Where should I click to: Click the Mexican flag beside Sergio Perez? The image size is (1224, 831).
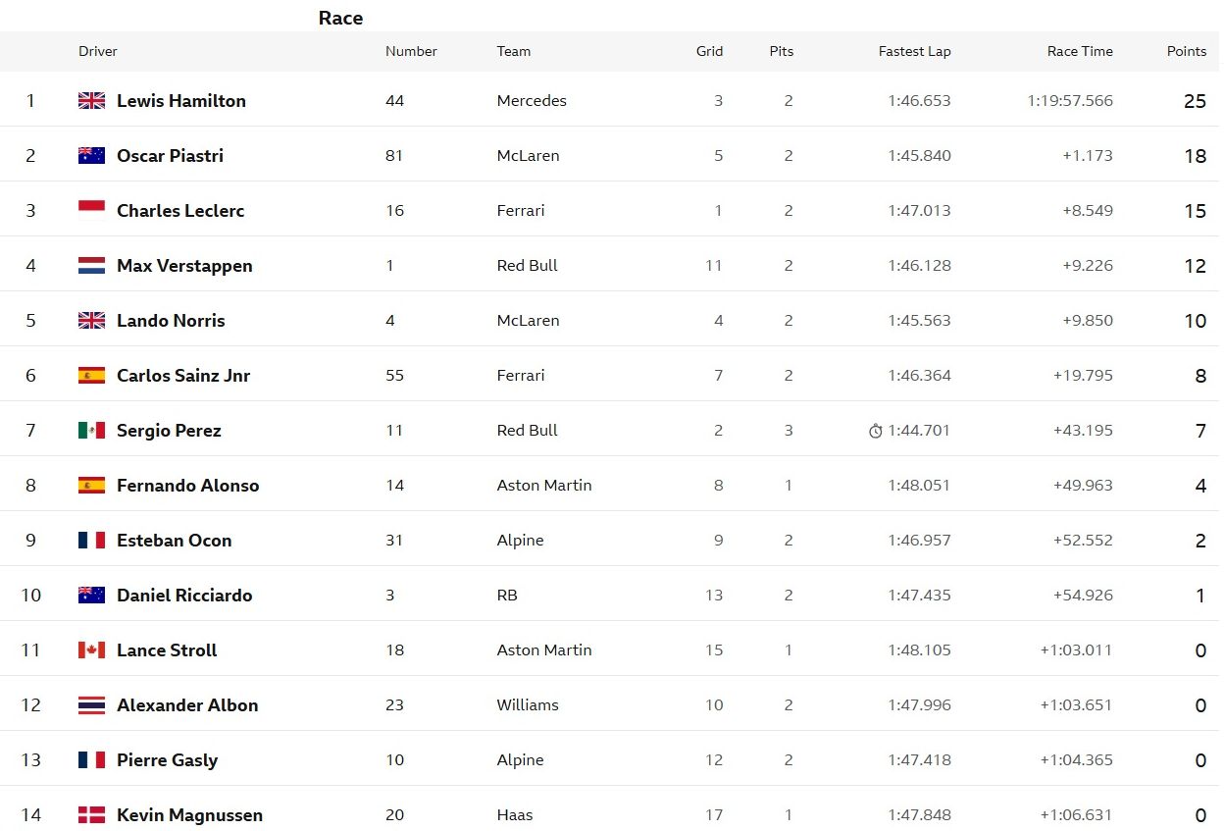point(91,430)
